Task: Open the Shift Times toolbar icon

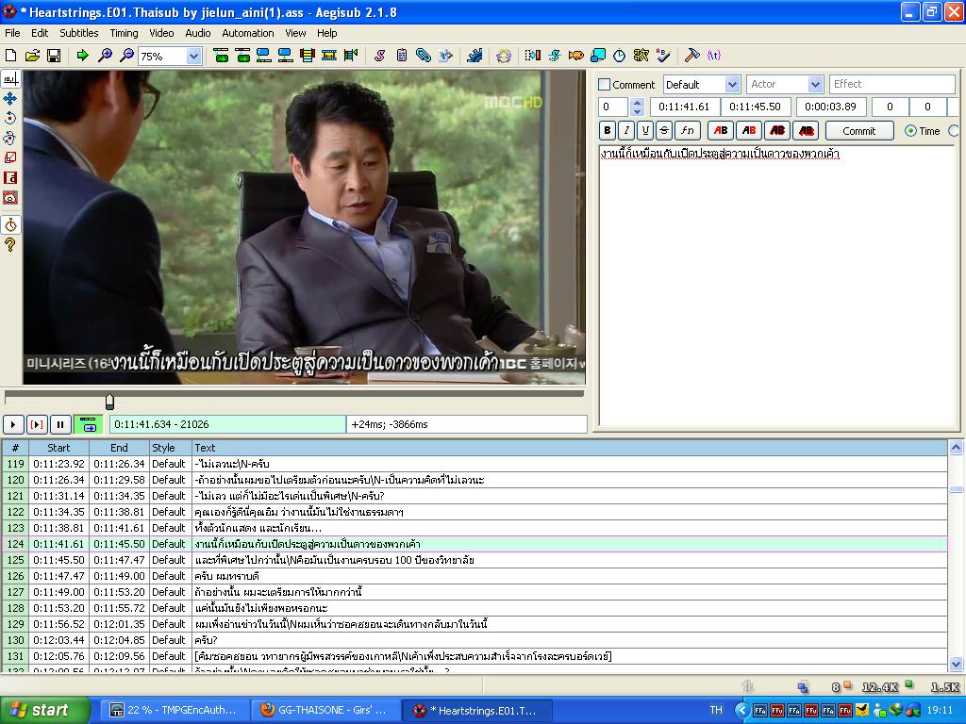Action: pyautogui.click(x=532, y=56)
